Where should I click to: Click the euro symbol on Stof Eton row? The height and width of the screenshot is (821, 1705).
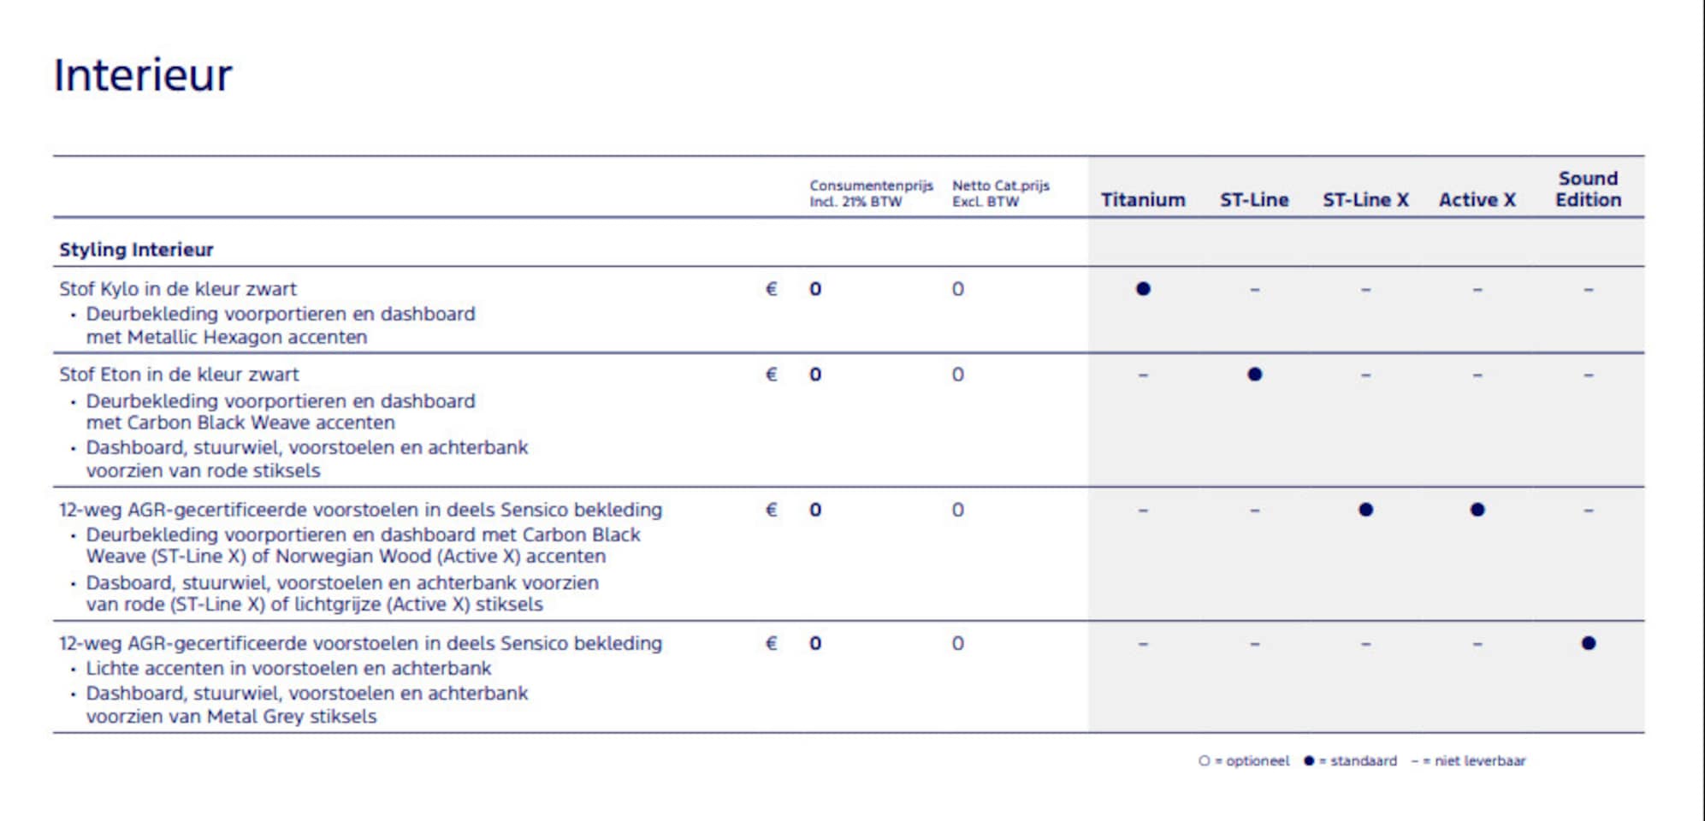click(772, 375)
